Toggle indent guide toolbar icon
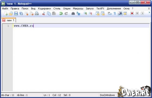Image resolution: width=152 pixels, height=98 pixels. [x=120, y=13]
